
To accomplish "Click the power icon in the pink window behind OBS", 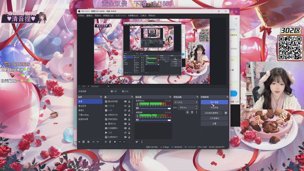I will click(x=236, y=12).
